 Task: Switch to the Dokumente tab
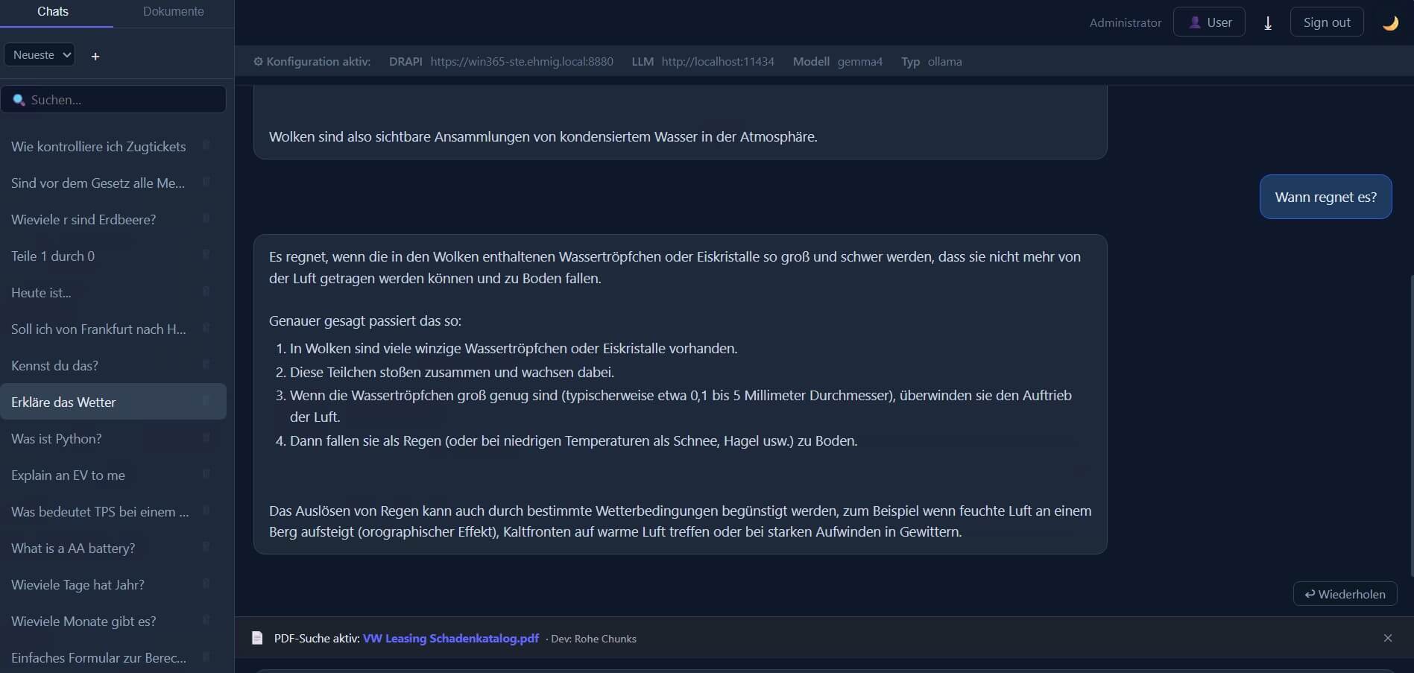point(174,12)
